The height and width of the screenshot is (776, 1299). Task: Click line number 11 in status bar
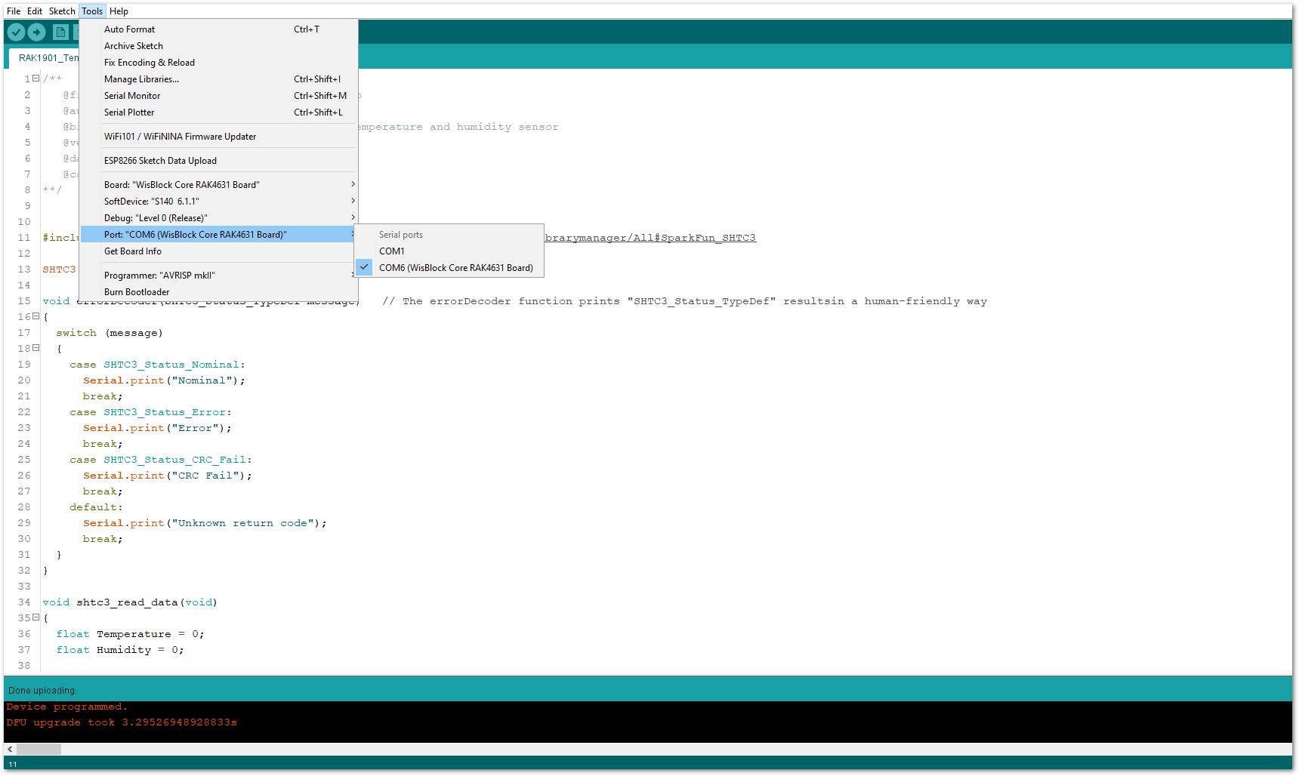tap(13, 765)
